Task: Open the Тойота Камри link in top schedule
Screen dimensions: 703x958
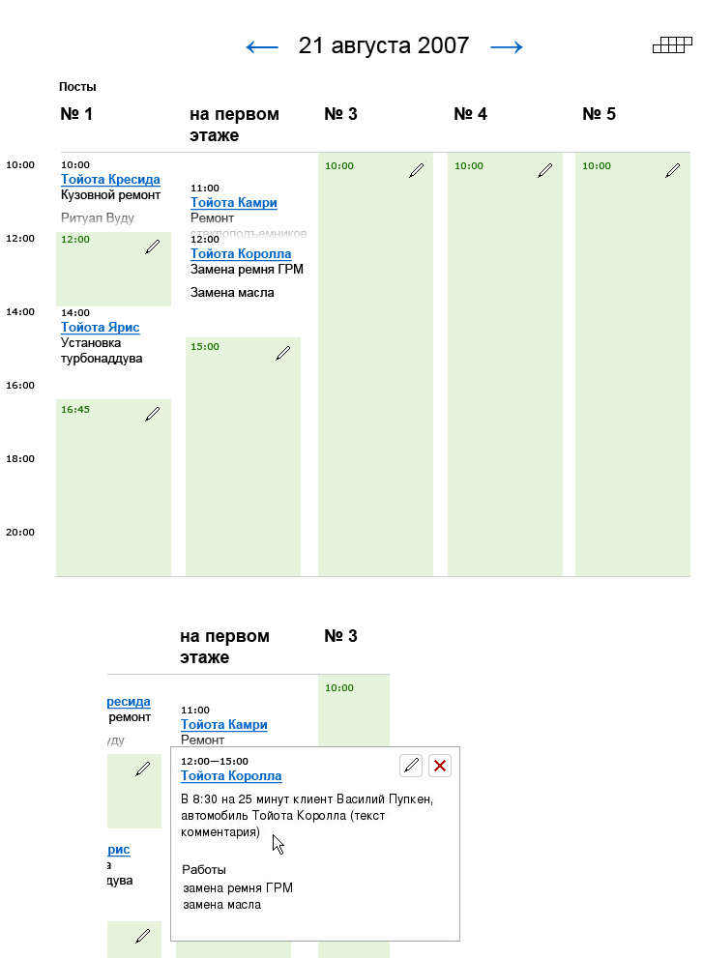Action: [234, 203]
